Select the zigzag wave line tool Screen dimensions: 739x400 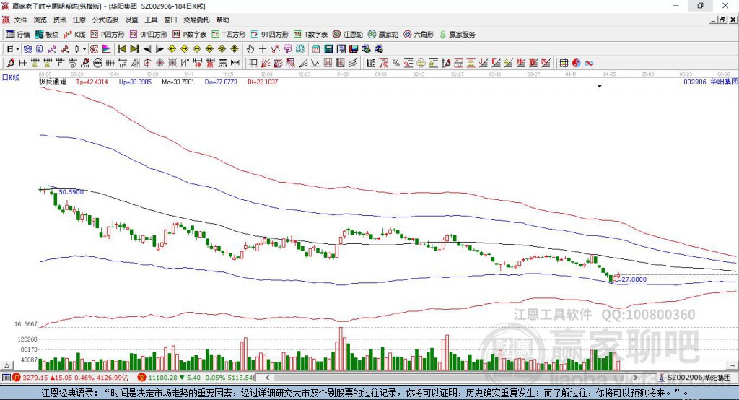pos(315,64)
